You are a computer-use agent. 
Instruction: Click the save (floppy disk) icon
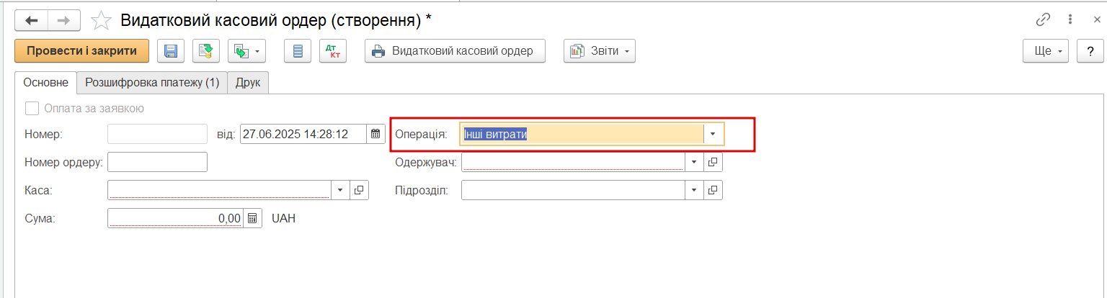point(171,51)
